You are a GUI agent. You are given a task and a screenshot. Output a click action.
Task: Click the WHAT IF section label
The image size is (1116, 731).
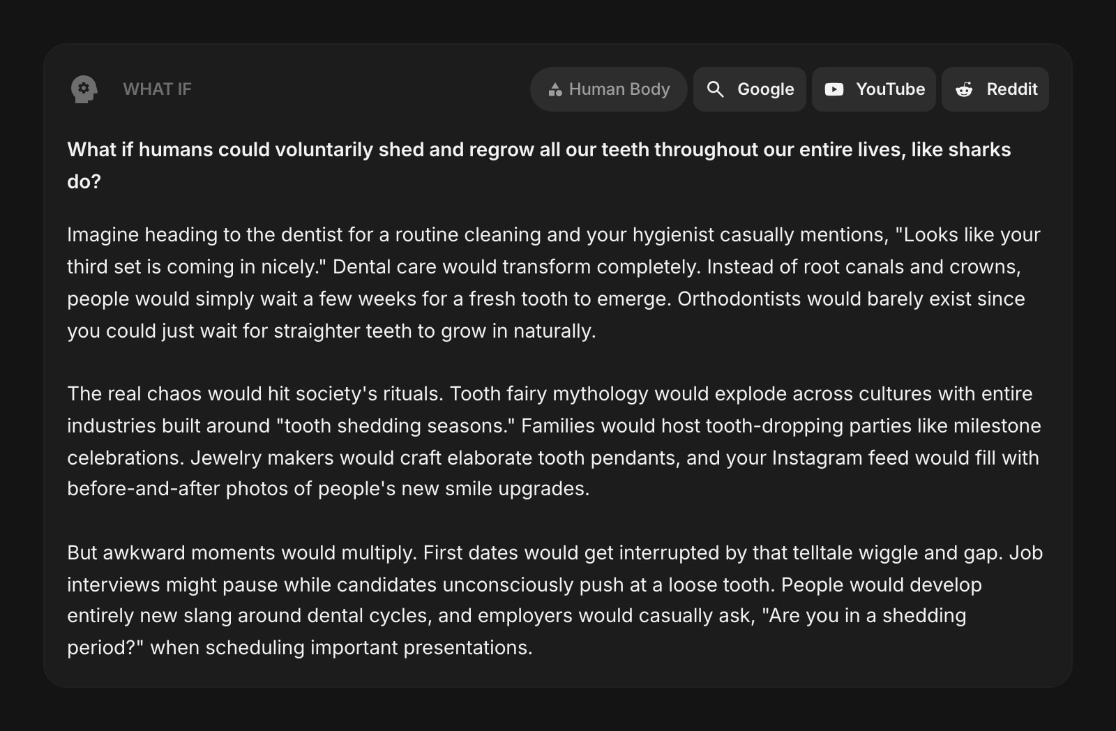(157, 89)
